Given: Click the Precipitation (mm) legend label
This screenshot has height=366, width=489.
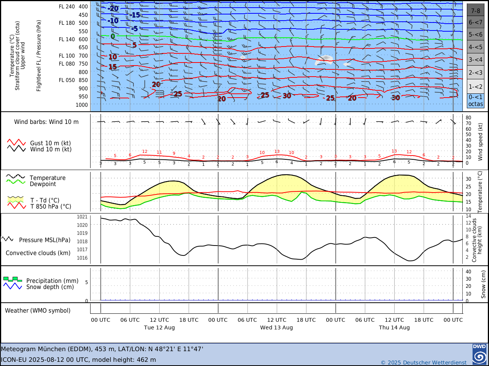Looking at the screenshot, I should pyautogui.click(x=52, y=281).
